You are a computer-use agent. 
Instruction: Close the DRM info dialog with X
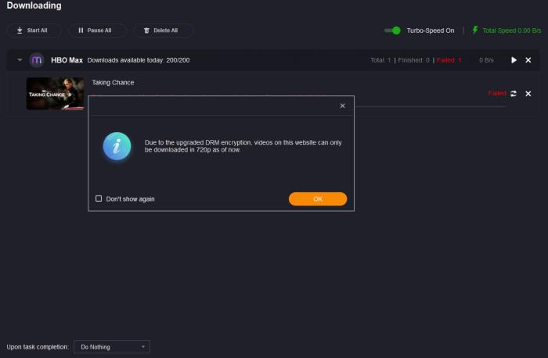click(x=343, y=106)
